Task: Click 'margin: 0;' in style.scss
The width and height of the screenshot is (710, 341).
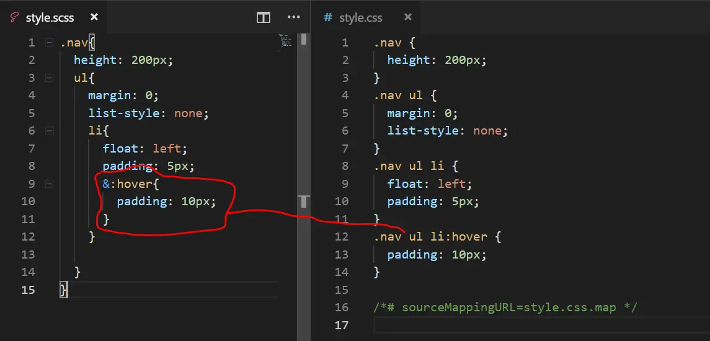Action: [123, 96]
